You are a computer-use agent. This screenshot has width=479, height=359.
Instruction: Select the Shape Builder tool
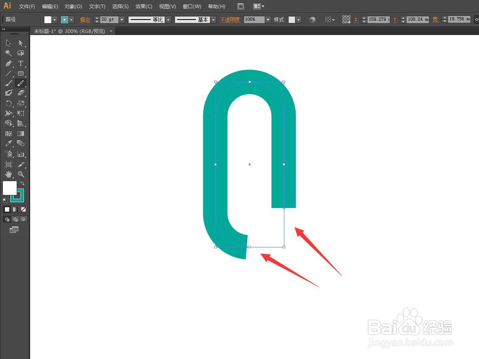click(9, 123)
